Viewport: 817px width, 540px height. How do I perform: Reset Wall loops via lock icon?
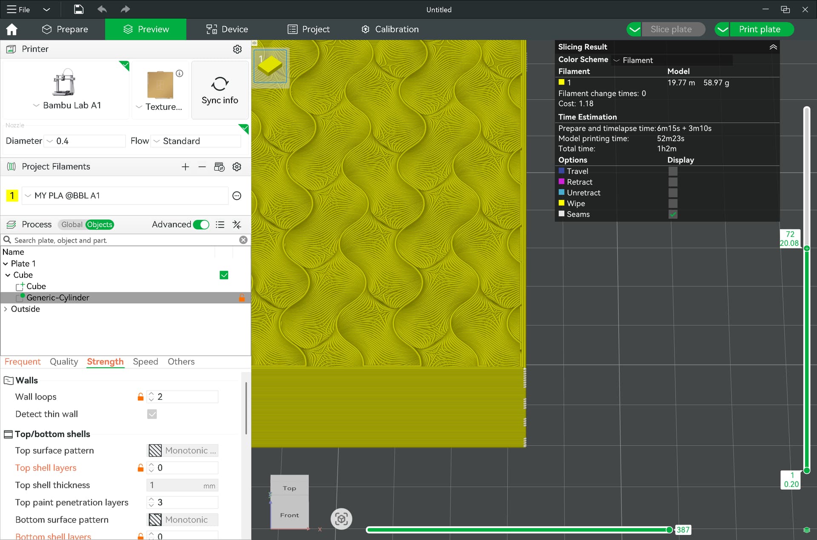click(140, 397)
